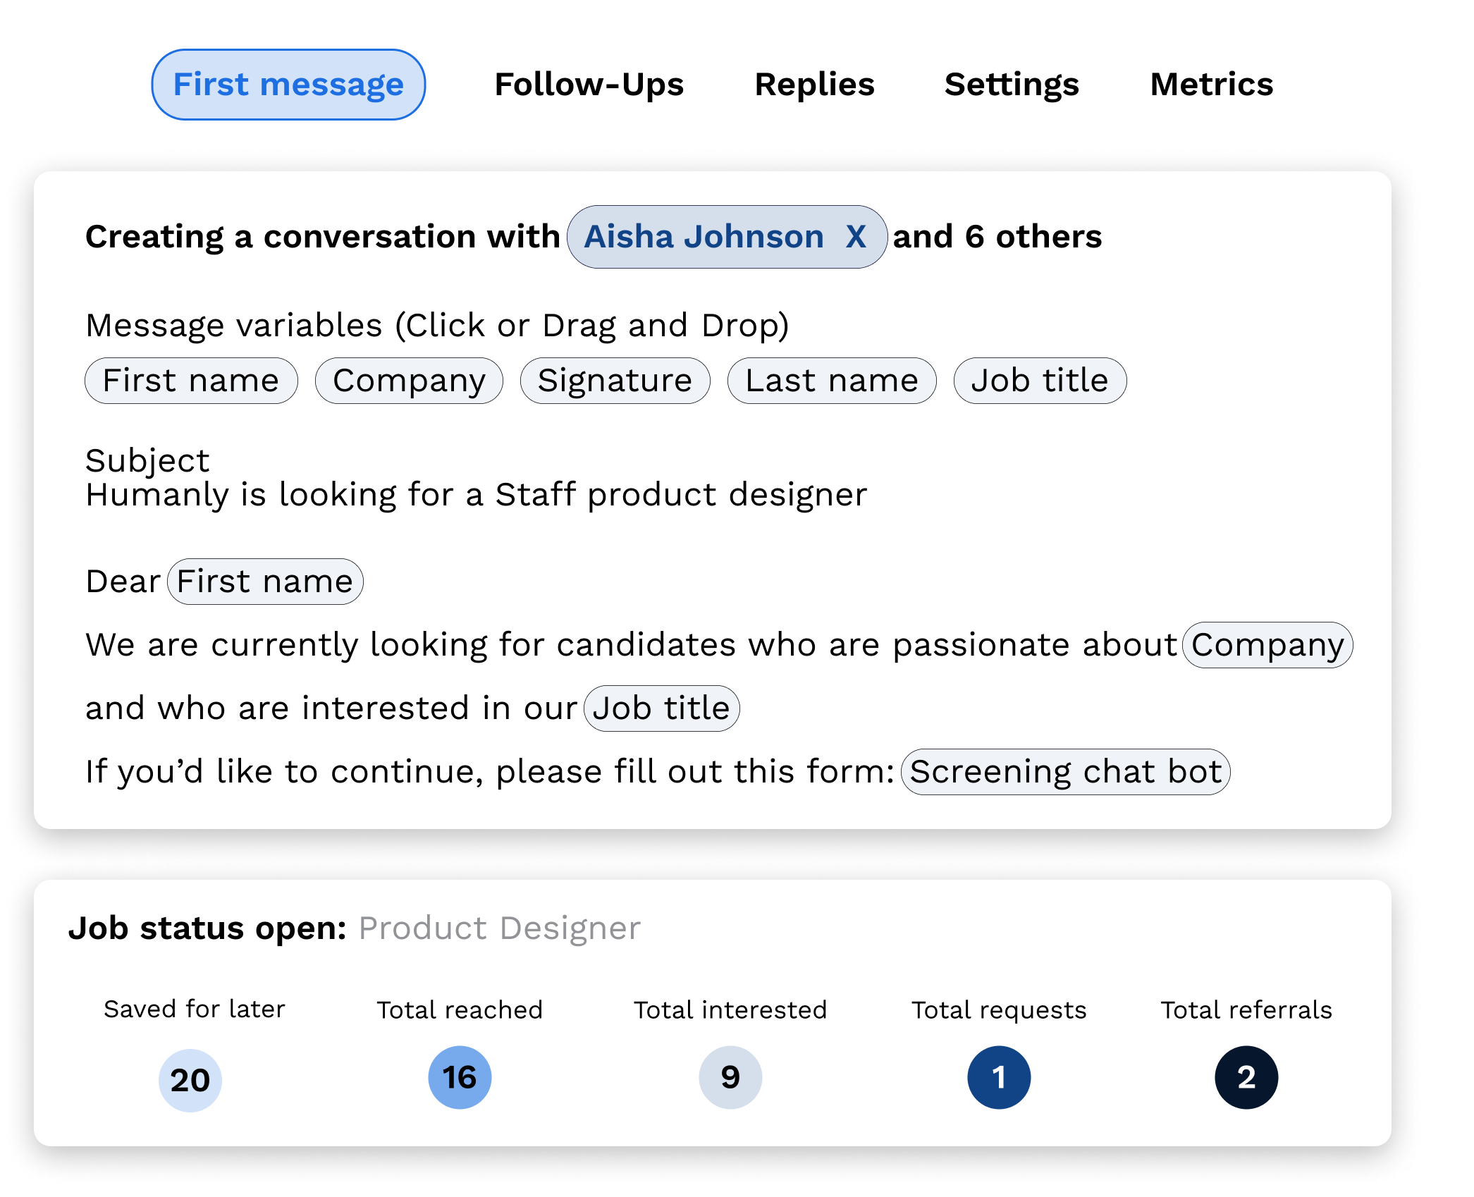Insert the Signature variable chip

(615, 381)
